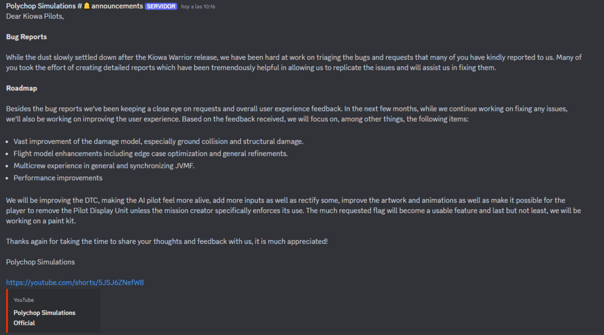This screenshot has height=335, width=604.
Task: Click the "Bug Reports" heading
Action: click(26, 37)
